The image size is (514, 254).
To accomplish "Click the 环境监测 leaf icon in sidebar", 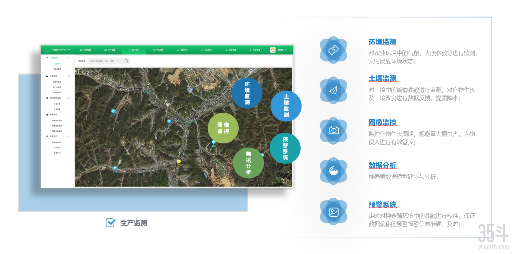I will click(x=47, y=58).
